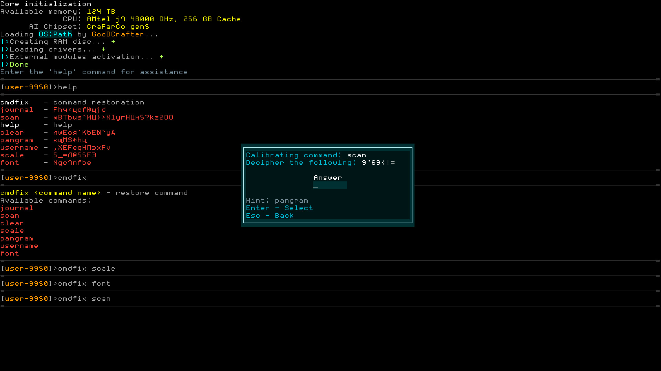Select the journal command in the help list

click(x=17, y=110)
